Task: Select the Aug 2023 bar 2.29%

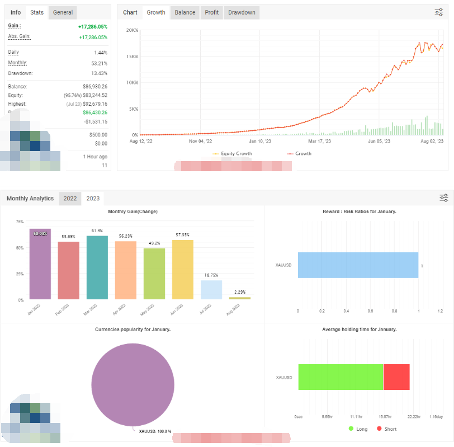Action: click(240, 298)
